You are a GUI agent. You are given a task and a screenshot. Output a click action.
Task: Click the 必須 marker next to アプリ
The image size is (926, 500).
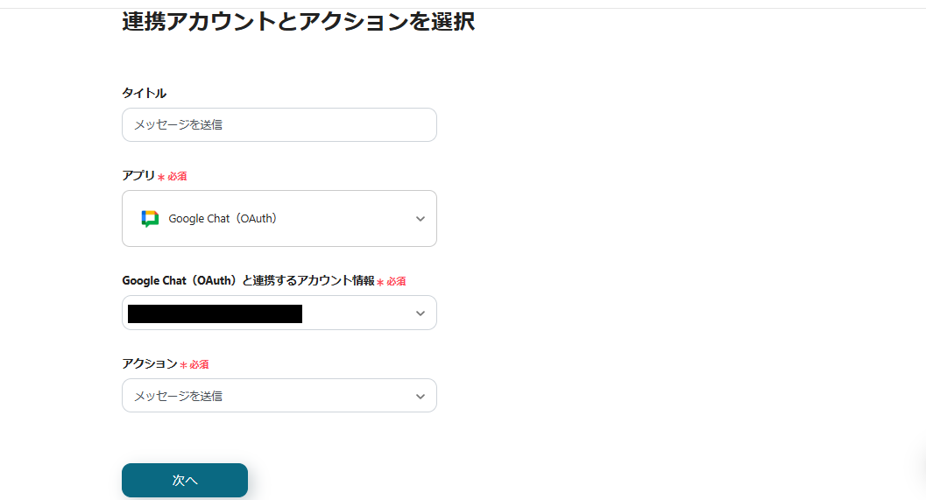[x=177, y=176]
